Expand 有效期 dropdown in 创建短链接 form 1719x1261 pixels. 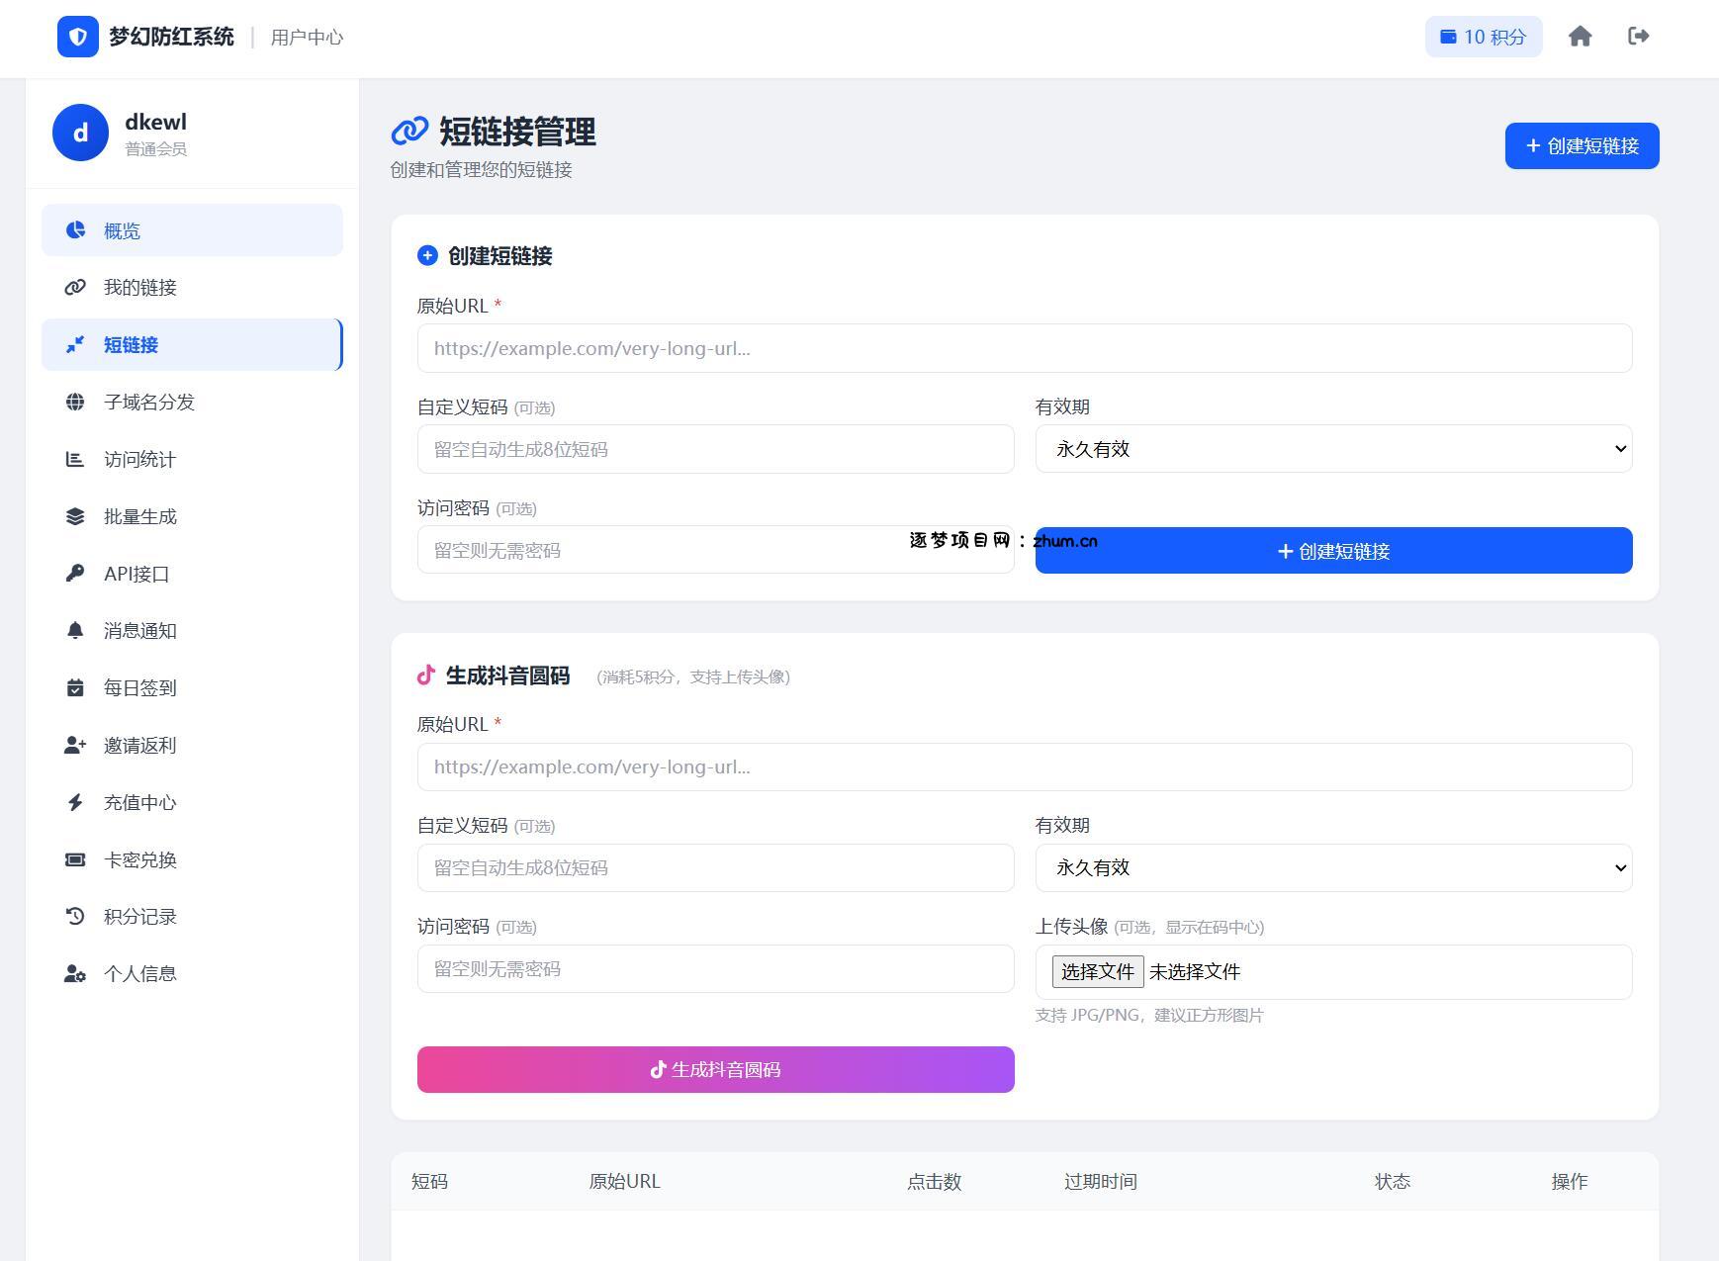click(1333, 449)
